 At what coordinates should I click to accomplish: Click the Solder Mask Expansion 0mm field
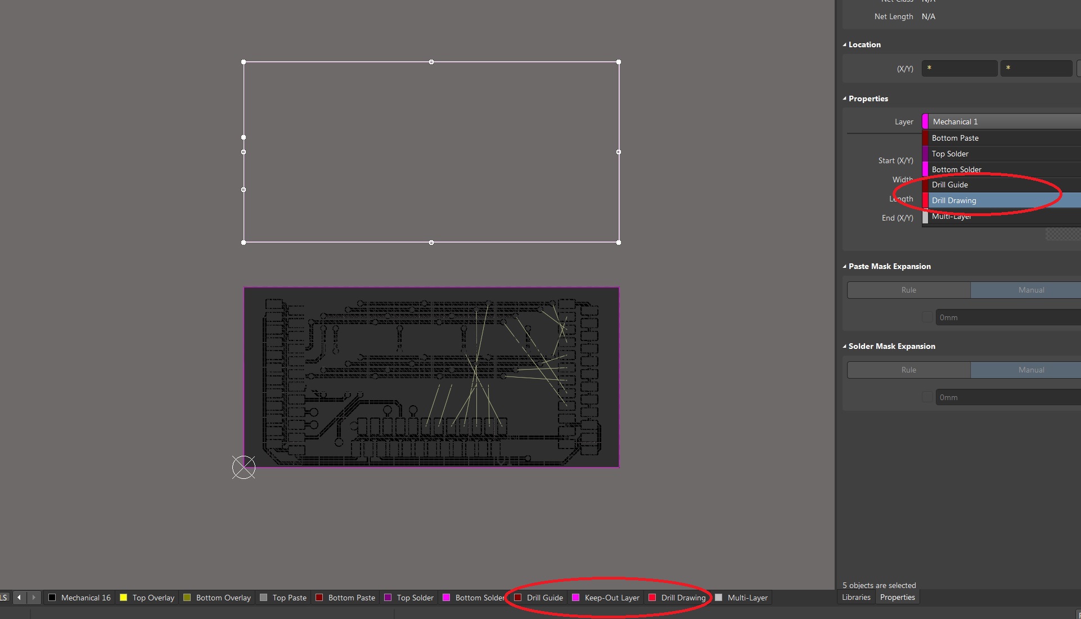pos(1008,397)
